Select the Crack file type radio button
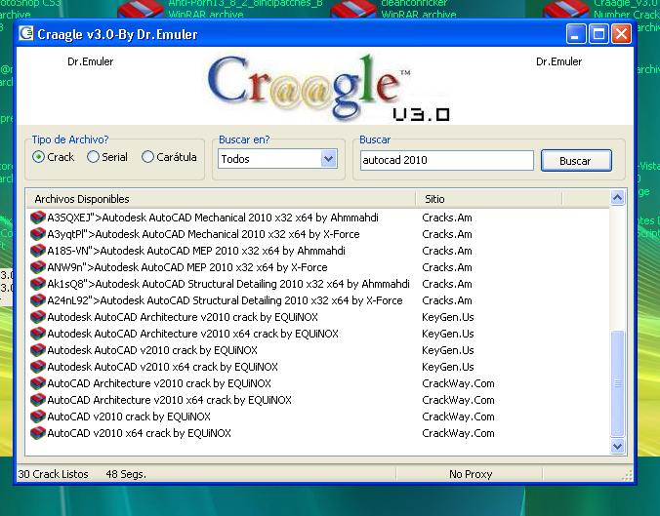The image size is (660, 516). (38, 157)
